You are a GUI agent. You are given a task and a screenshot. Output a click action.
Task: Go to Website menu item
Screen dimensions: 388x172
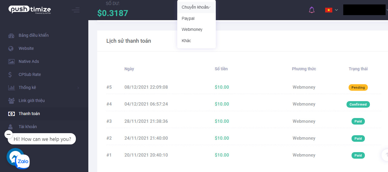pos(26,48)
